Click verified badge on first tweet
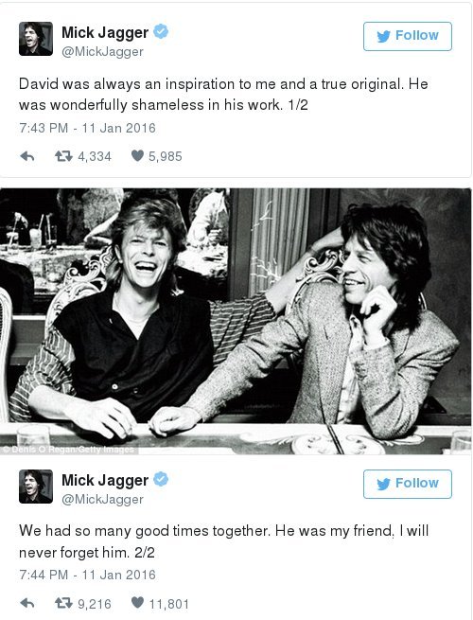 coord(161,31)
